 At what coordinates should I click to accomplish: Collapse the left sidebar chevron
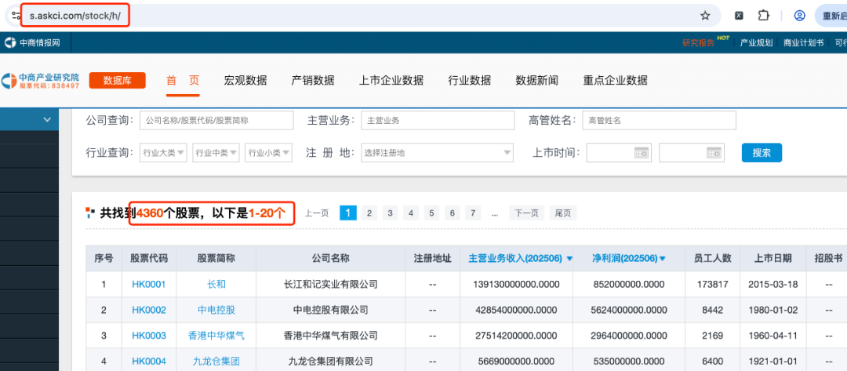(47, 120)
